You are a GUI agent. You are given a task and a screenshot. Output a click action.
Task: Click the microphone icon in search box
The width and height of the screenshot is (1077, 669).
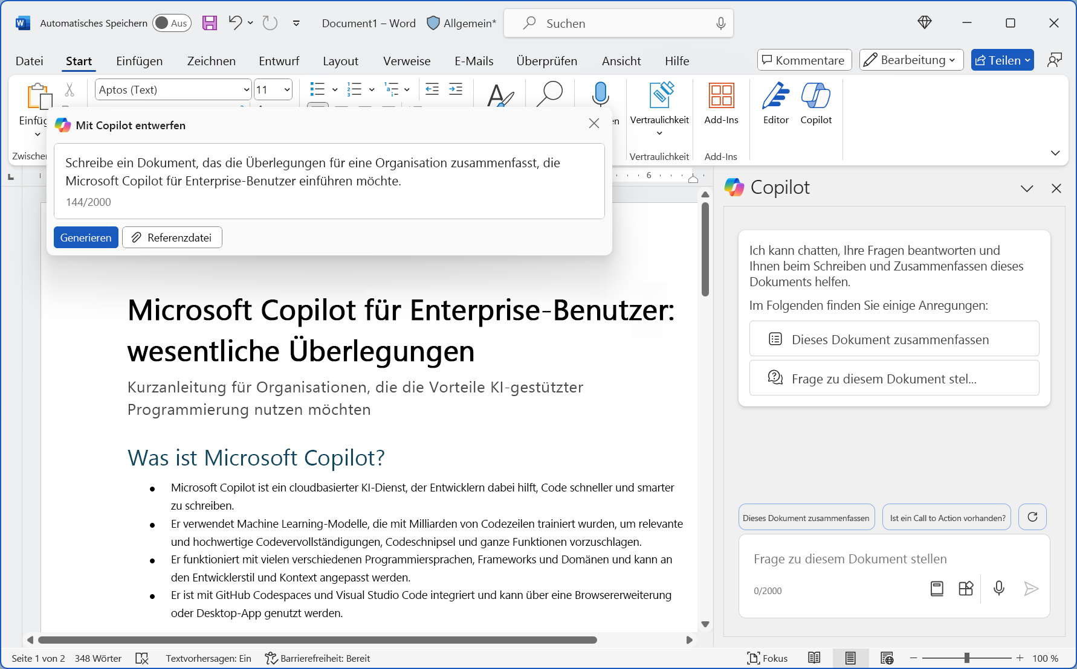(720, 23)
